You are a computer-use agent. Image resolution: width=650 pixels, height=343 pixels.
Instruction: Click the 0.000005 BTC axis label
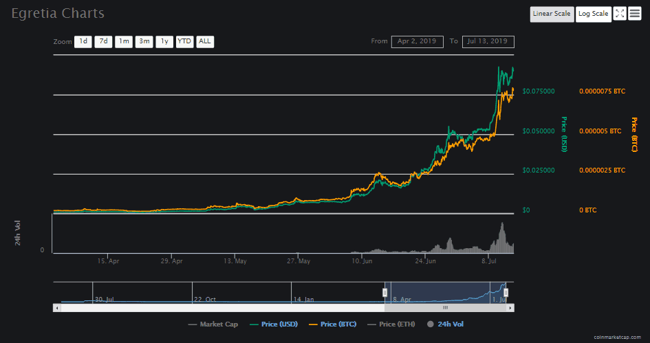[x=600, y=131]
